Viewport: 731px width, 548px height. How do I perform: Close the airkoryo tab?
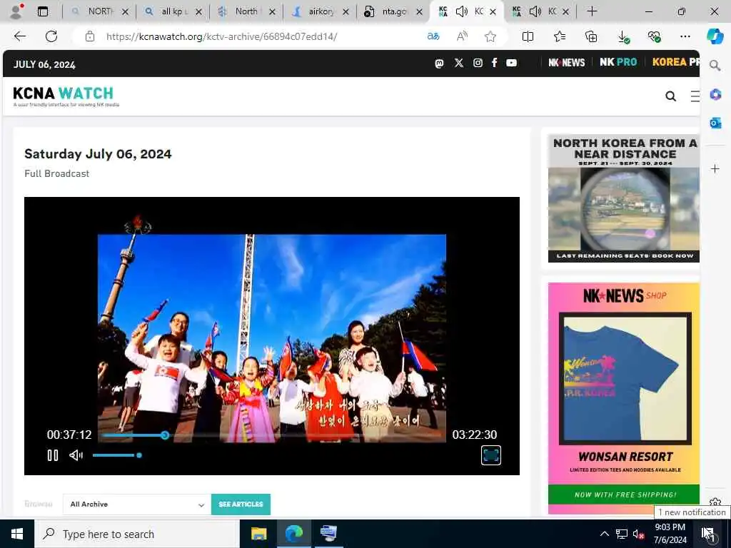pyautogui.click(x=346, y=12)
